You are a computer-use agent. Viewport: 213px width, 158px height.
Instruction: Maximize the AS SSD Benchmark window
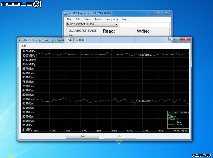[158, 13]
